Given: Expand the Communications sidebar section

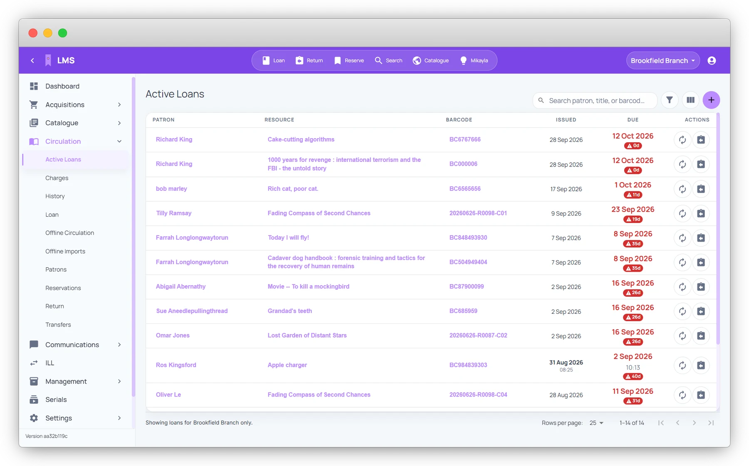Looking at the screenshot, I should coord(119,345).
